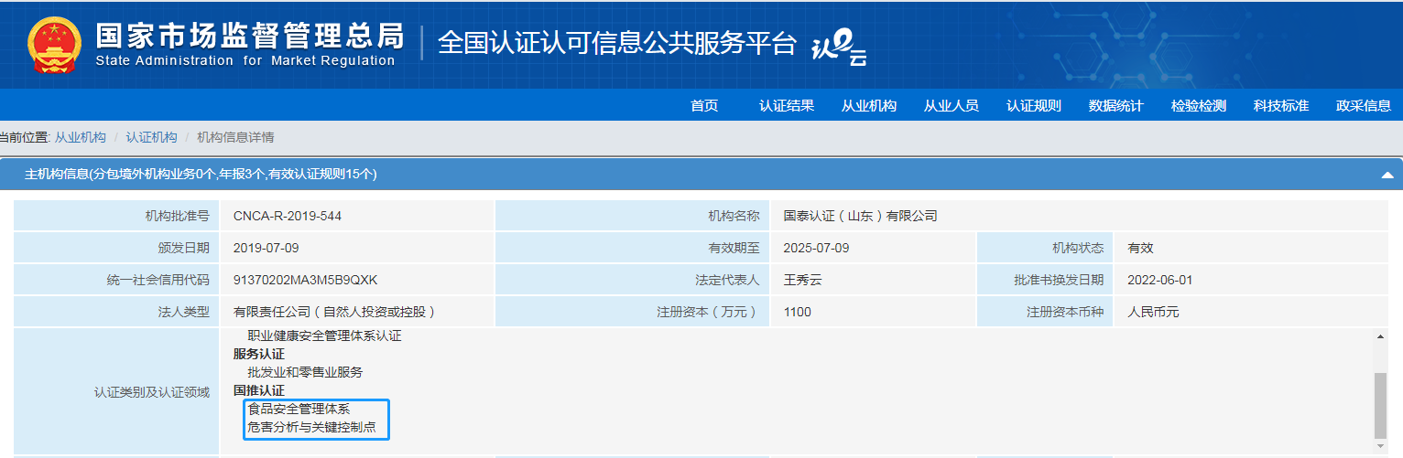Click the 机构名称 label cell
The image size is (1403, 458).
[x=633, y=217]
